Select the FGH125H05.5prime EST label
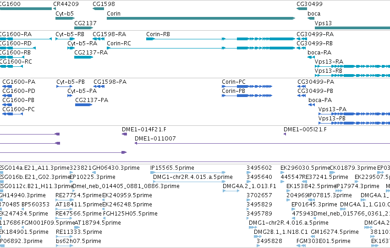 [x=130, y=214]
